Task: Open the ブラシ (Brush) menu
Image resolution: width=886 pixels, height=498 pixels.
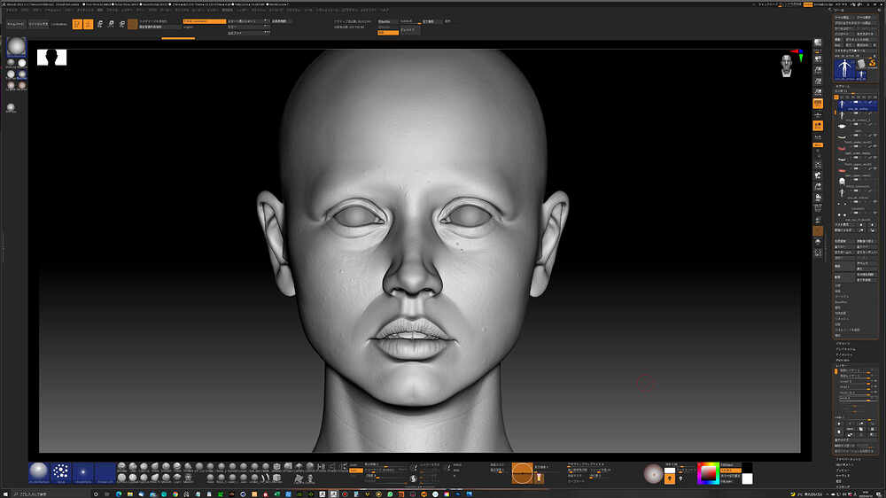Action: tap(25, 10)
